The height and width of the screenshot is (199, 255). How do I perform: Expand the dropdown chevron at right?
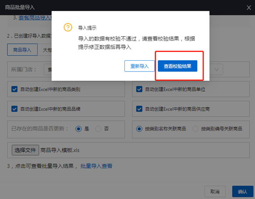coord(217,69)
